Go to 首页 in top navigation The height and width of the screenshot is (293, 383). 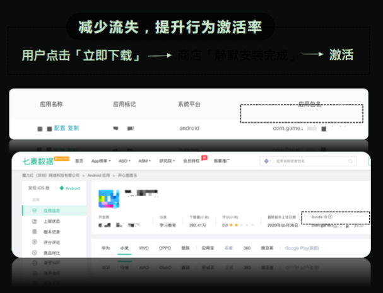[x=79, y=161]
